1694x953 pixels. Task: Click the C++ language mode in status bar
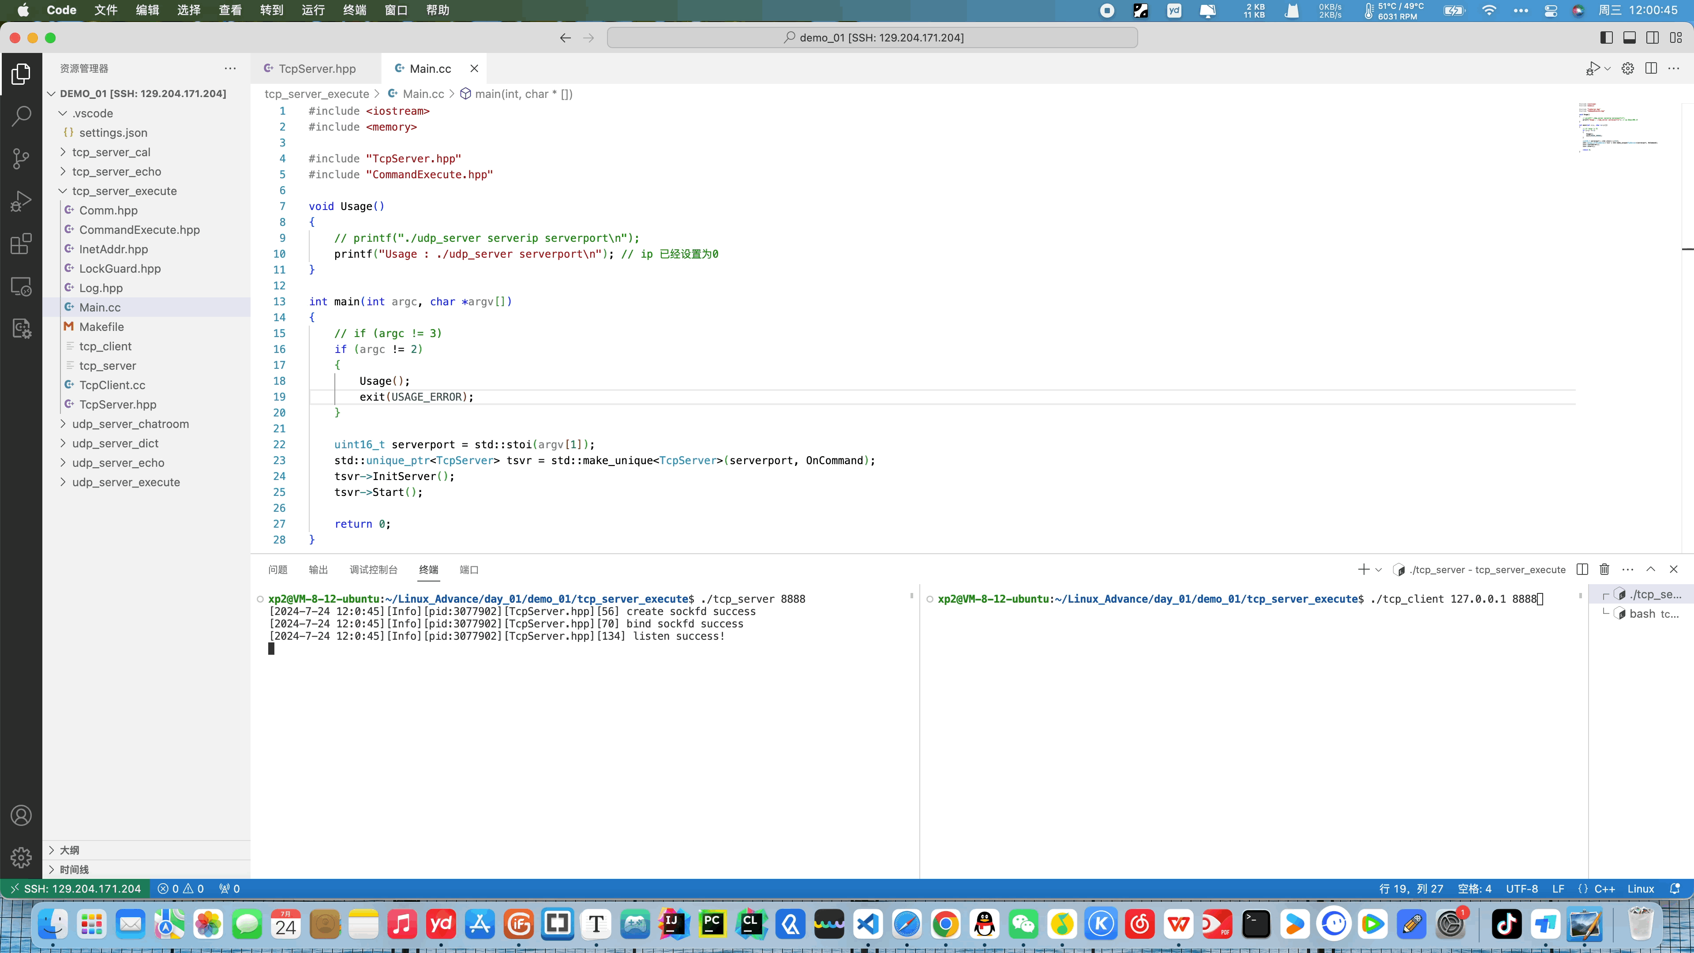point(1604,889)
